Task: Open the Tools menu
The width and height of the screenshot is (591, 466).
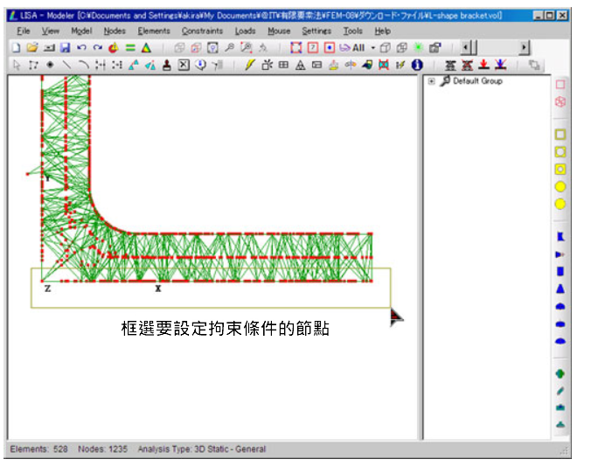Action: point(353,31)
